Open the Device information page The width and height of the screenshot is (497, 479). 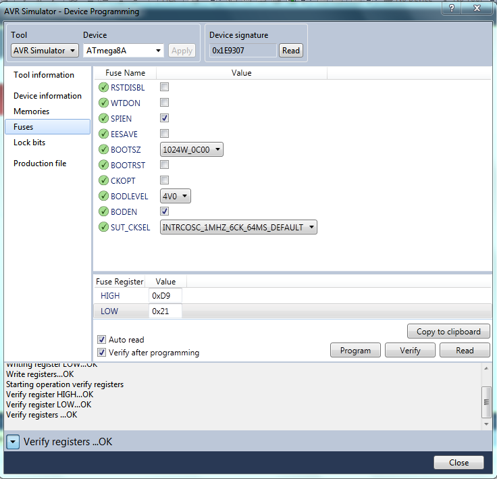tap(47, 96)
